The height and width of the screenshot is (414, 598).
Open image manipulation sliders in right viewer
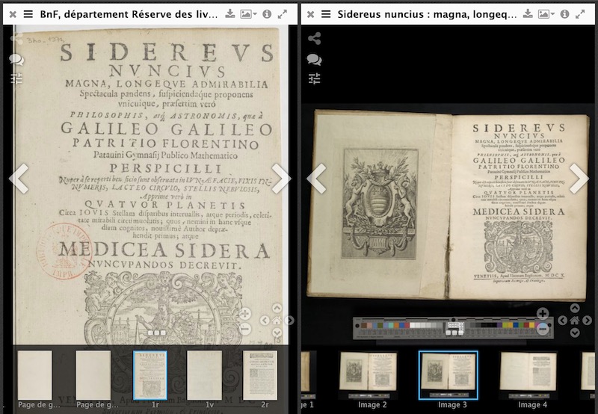click(314, 78)
